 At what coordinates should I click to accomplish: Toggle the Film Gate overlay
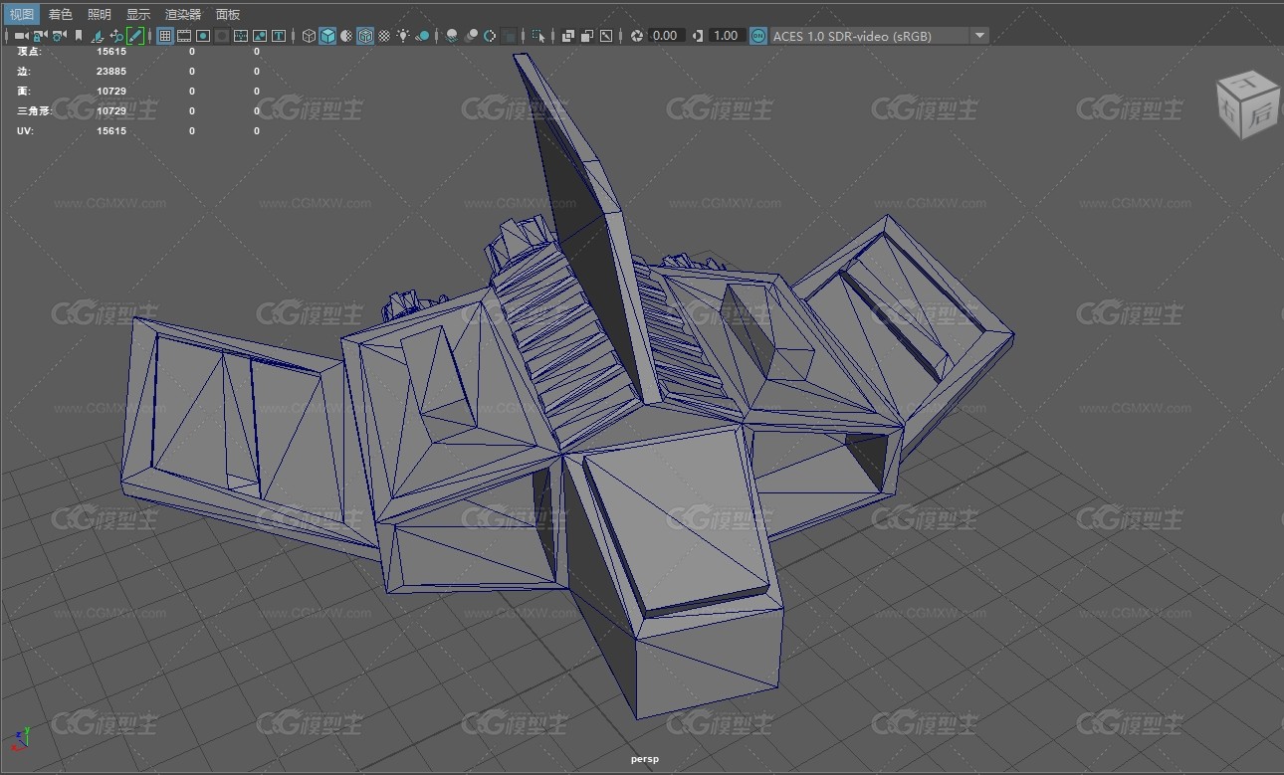(x=184, y=36)
